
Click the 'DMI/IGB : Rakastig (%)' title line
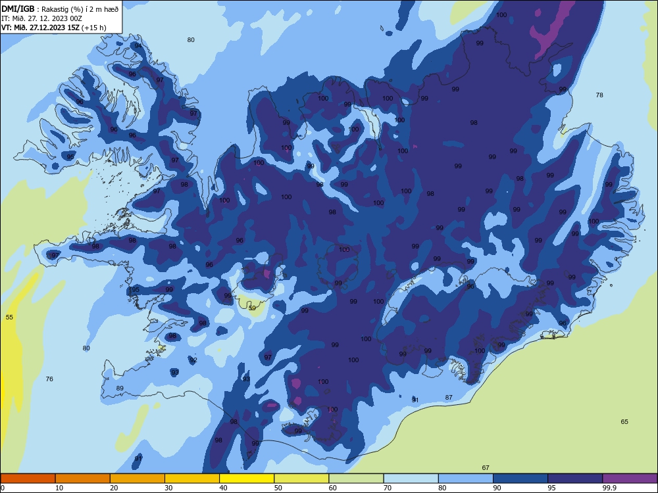pyautogui.click(x=60, y=9)
